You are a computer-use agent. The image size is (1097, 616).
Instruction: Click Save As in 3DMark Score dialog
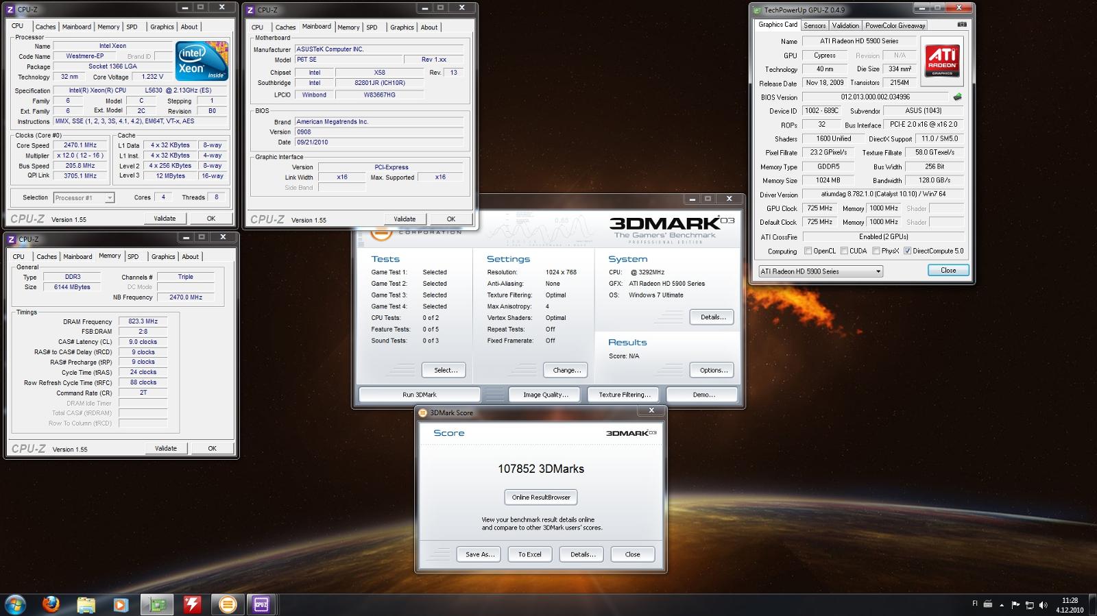[479, 554]
